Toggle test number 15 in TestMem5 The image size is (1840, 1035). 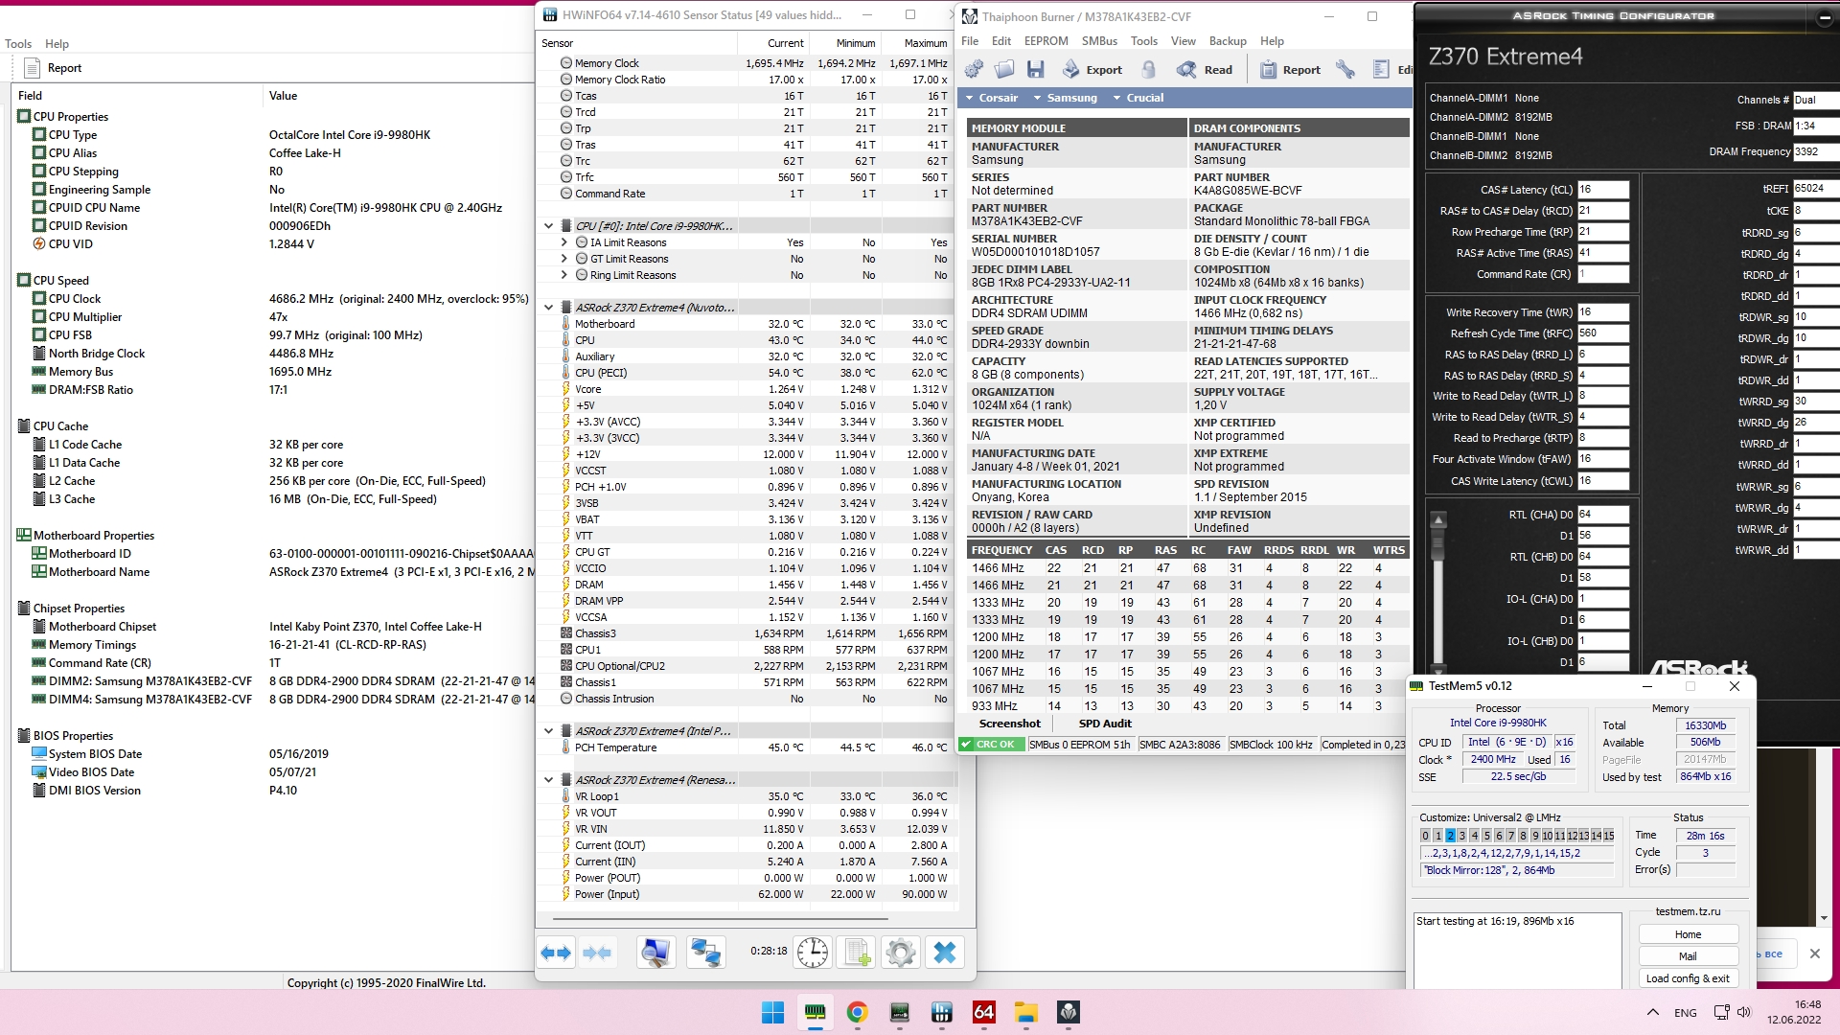point(1608,836)
